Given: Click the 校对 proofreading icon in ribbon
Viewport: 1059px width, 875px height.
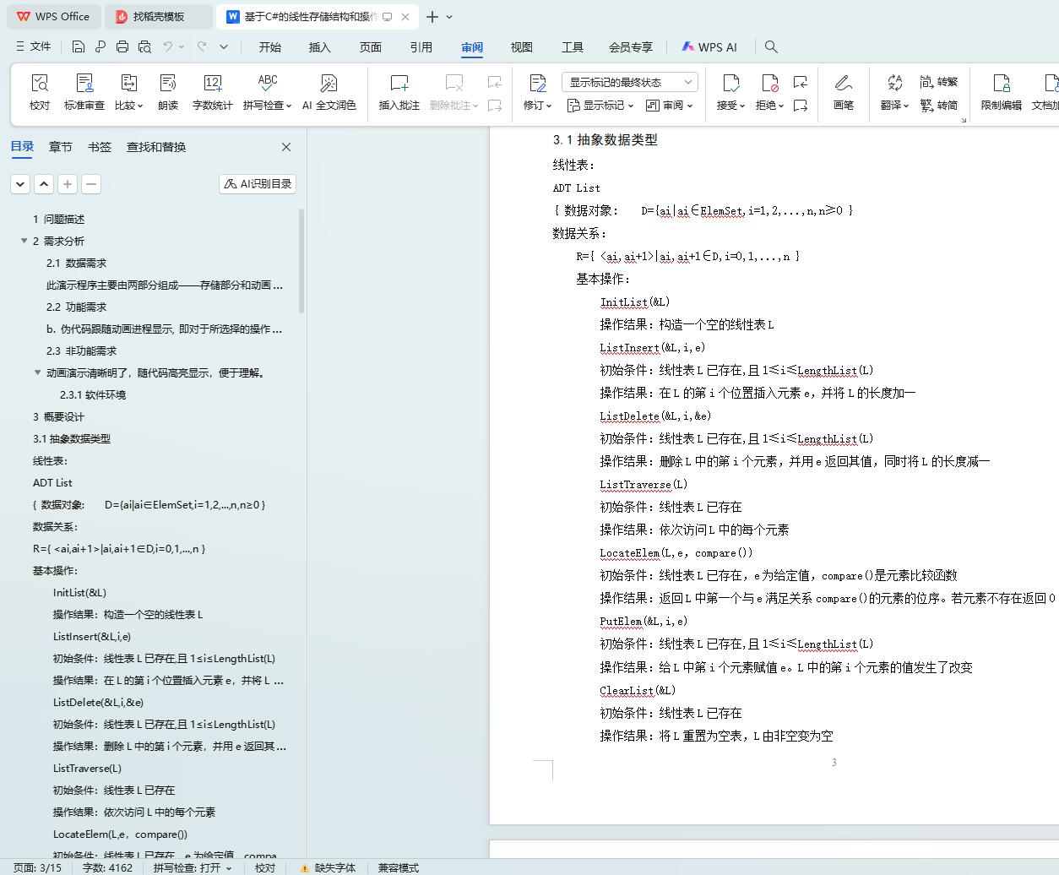Looking at the screenshot, I should [x=40, y=91].
